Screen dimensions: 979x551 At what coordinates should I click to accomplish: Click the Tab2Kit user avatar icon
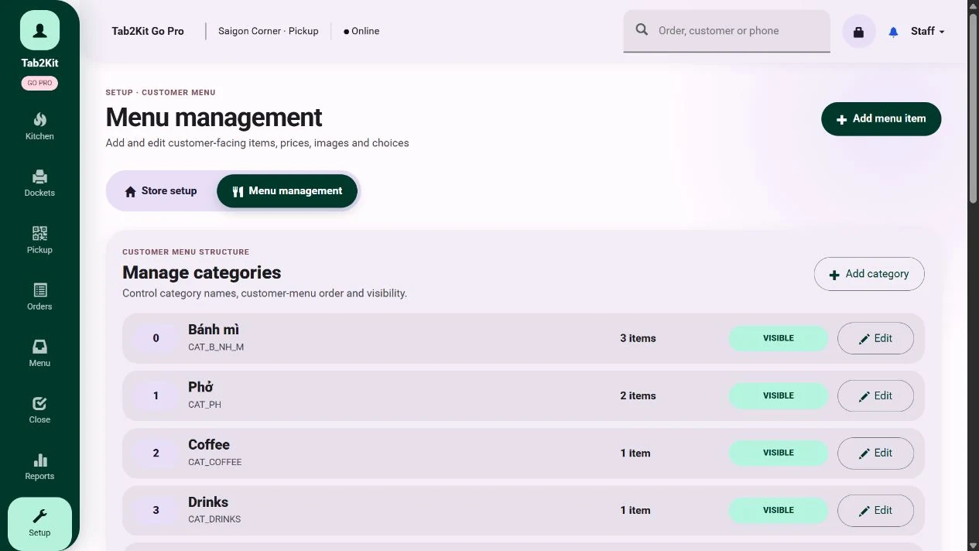pyautogui.click(x=39, y=30)
